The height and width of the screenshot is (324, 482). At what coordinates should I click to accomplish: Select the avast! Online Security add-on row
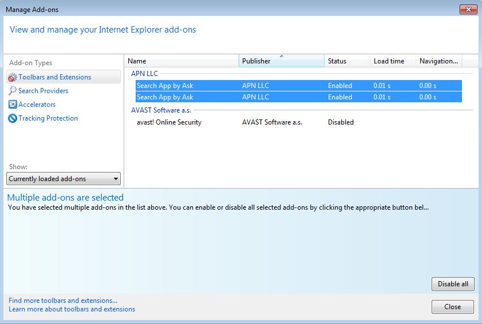point(298,122)
